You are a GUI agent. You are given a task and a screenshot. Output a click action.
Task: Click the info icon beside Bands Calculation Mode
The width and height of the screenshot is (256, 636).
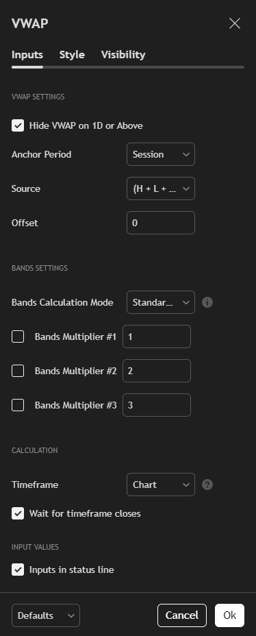[207, 302]
